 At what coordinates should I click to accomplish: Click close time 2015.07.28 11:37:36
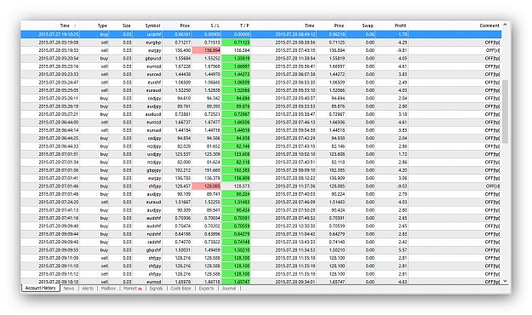pyautogui.click(x=295, y=186)
